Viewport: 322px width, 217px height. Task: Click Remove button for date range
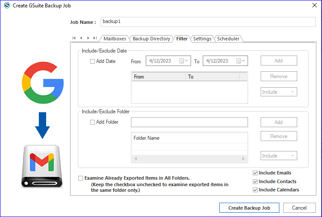coord(278,76)
